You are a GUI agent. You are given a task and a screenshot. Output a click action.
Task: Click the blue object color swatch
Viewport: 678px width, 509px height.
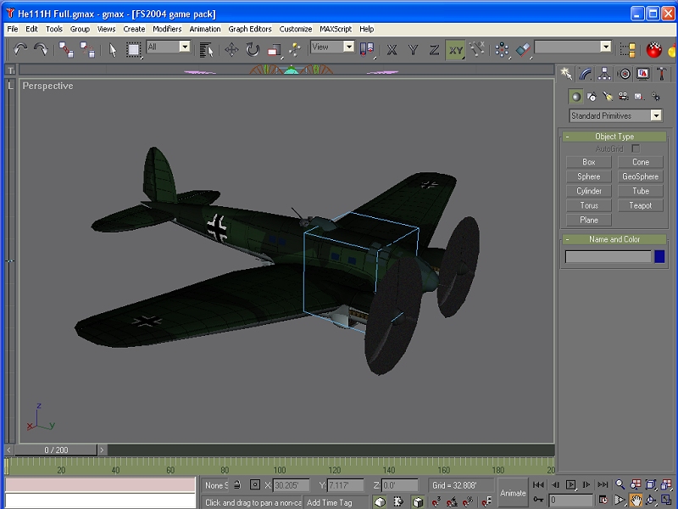[x=659, y=256]
